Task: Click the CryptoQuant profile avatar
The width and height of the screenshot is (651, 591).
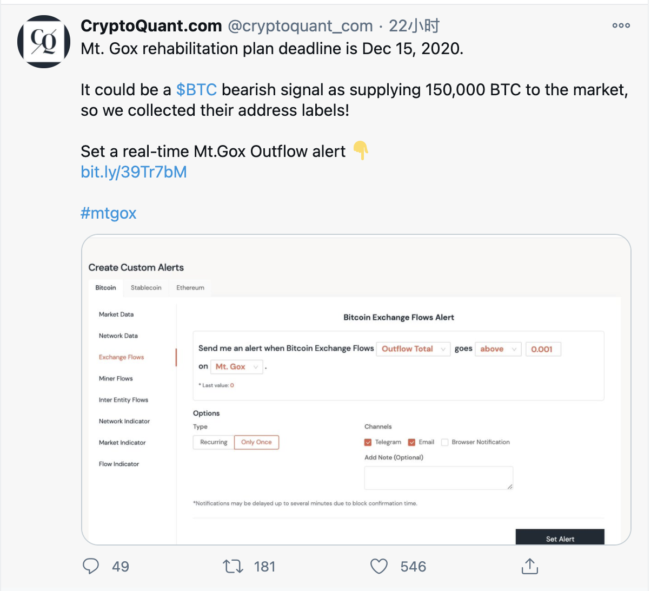Action: coord(44,42)
